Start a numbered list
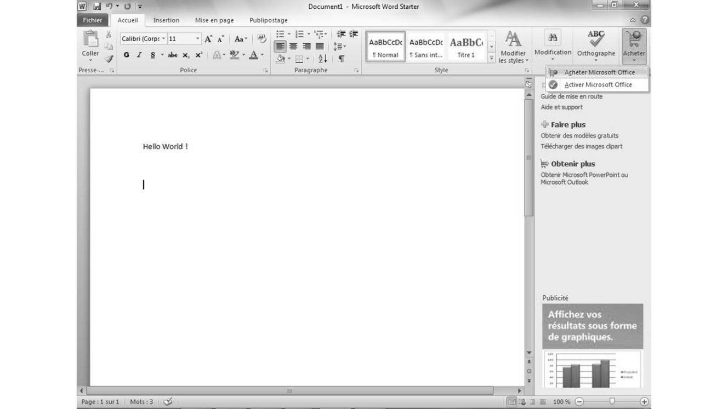The image size is (728, 409). [x=299, y=34]
